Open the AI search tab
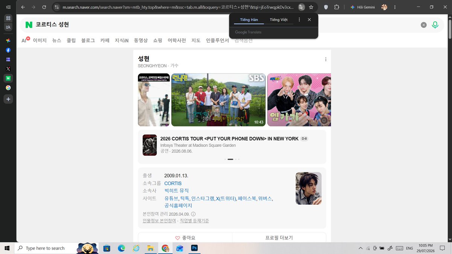Image resolution: width=452 pixels, height=254 pixels. pos(25,40)
